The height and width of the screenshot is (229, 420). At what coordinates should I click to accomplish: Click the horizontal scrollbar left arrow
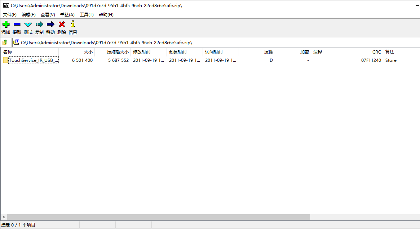point(4,217)
